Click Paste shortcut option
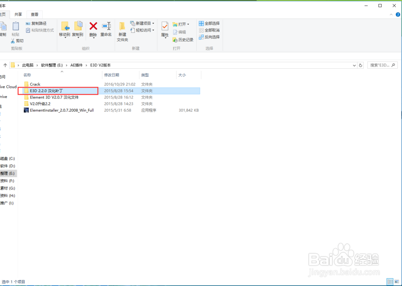 coord(40,30)
